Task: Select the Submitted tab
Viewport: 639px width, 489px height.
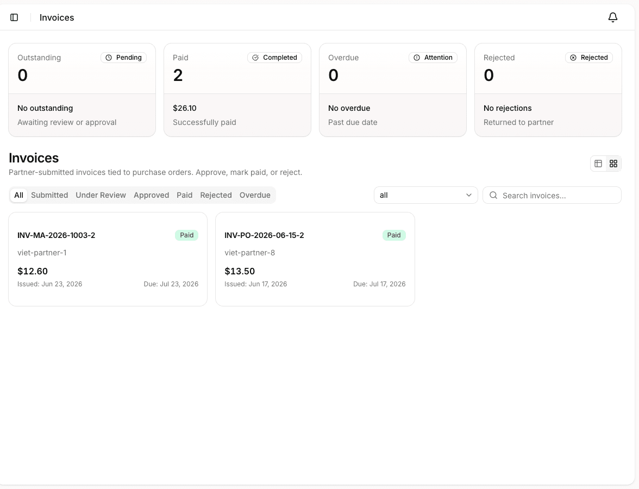Action: point(50,195)
